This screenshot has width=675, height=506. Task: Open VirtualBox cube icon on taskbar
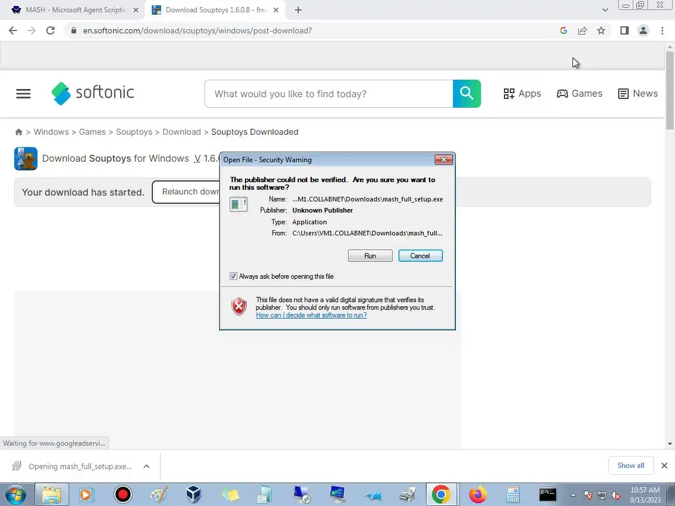pos(194,495)
